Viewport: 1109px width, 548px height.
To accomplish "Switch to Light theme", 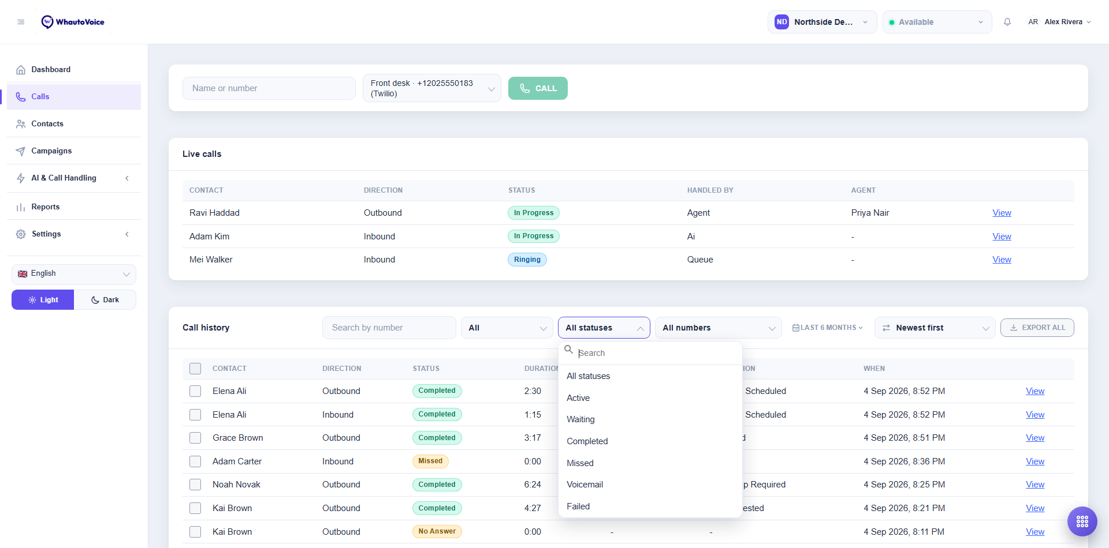I will (x=43, y=300).
